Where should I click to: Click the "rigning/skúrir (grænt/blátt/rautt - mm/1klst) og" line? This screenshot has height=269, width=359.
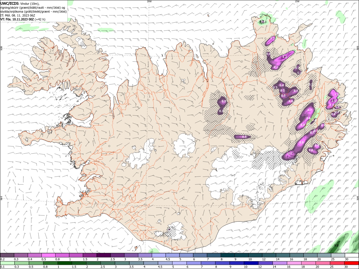click(x=33, y=8)
